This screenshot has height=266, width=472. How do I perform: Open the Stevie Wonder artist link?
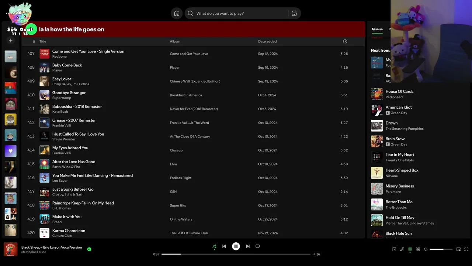(64, 139)
